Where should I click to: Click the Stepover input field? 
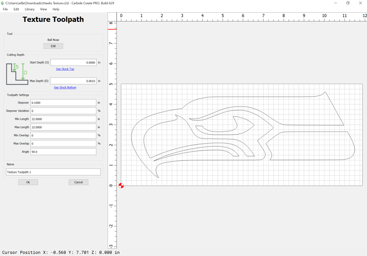[x=63, y=103]
